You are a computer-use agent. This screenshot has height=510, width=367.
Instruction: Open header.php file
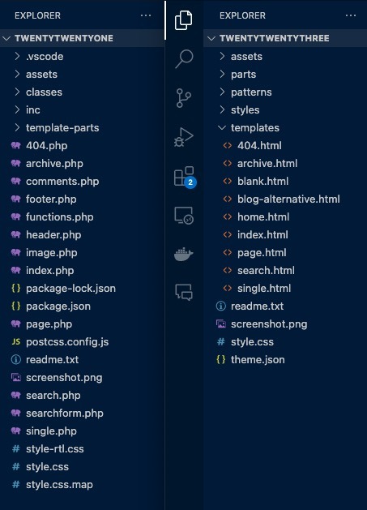tap(82, 235)
